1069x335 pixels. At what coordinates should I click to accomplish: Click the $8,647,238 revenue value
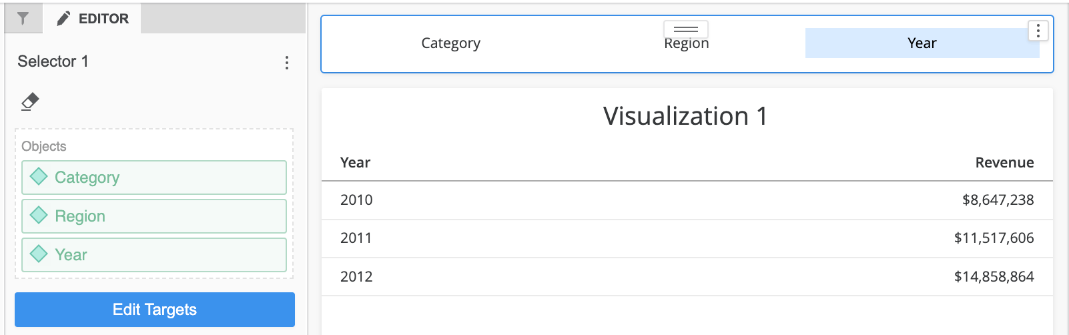pyautogui.click(x=998, y=200)
